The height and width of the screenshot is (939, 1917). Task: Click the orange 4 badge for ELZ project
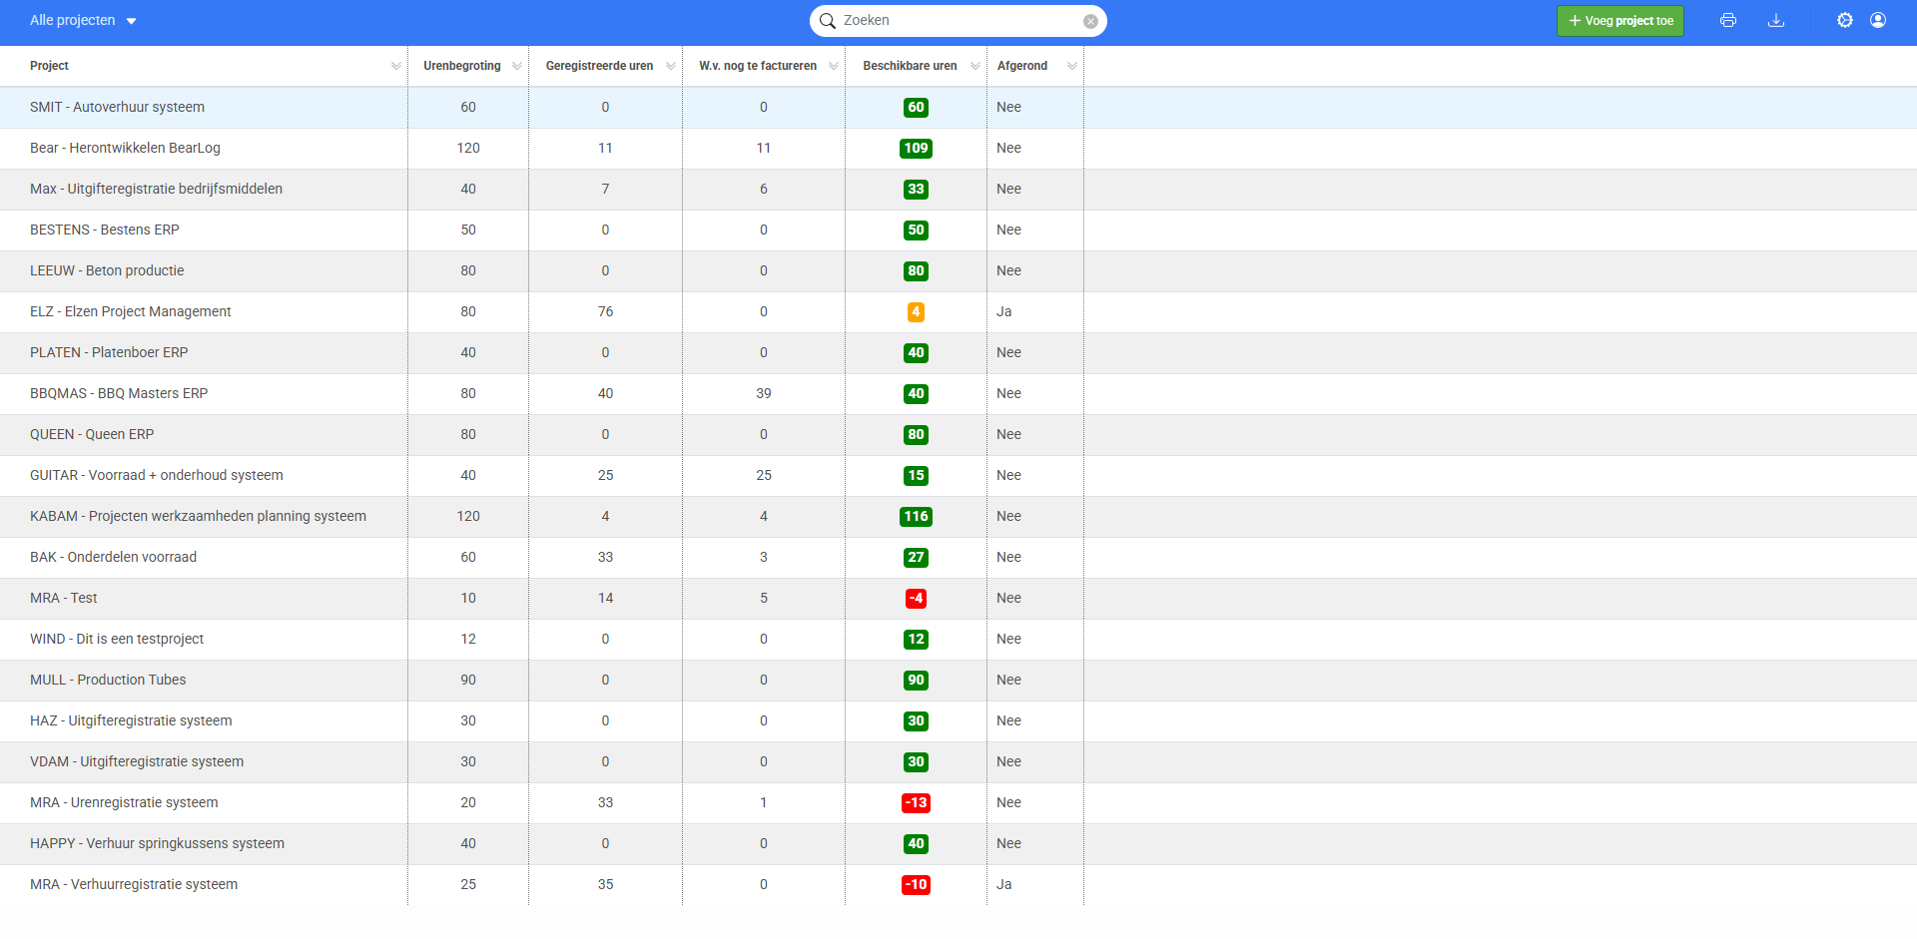point(916,312)
